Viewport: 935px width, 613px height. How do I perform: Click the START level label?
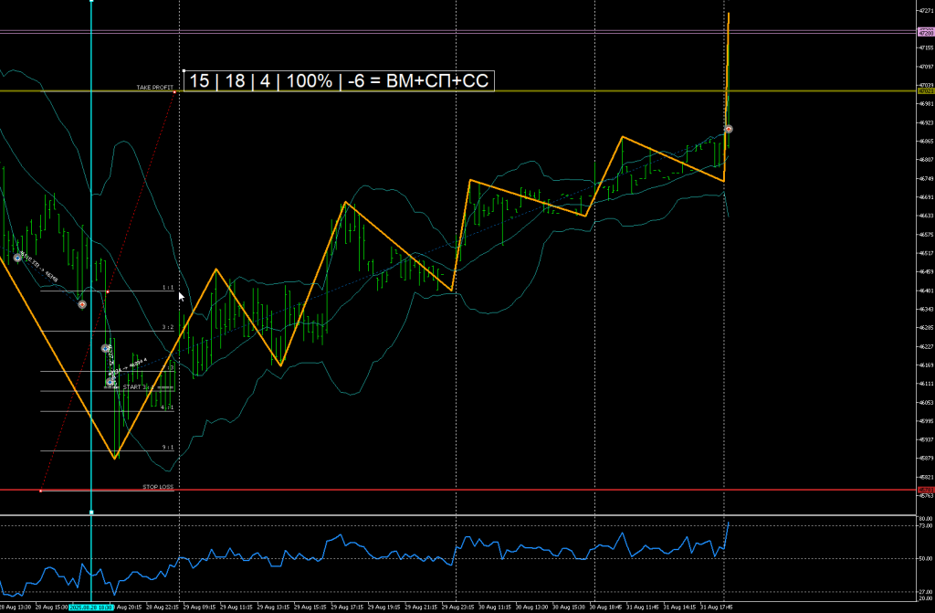134,387
